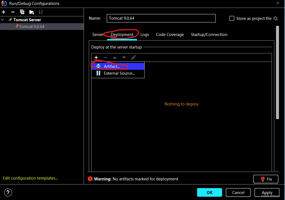Remove deployment item with minus button
The height and width of the screenshot is (200, 285).
point(105,57)
